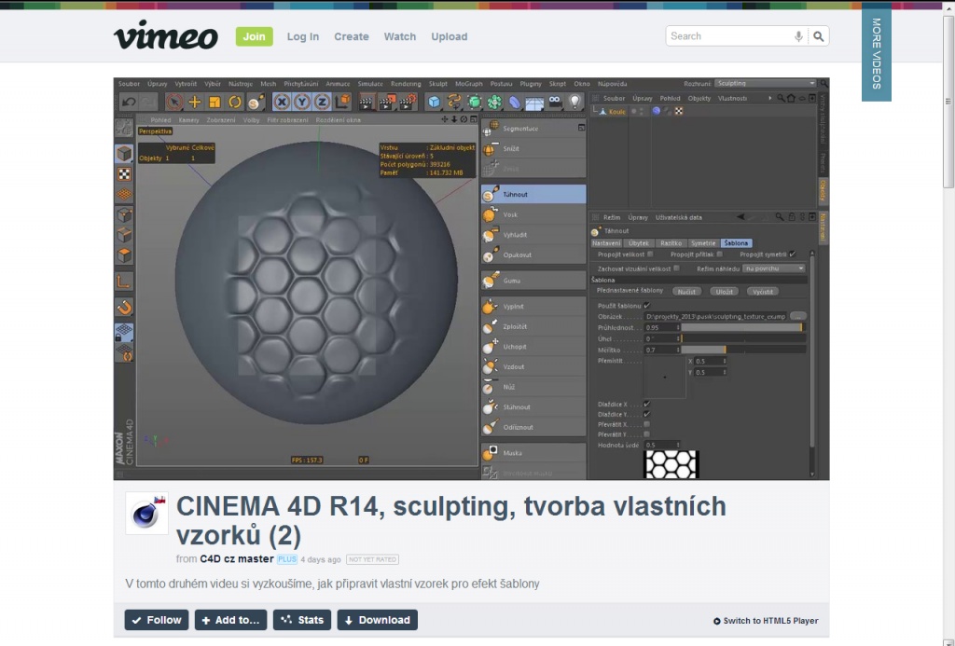Select the Stáhnout pinch brush
The image size is (955, 646).
point(533,406)
